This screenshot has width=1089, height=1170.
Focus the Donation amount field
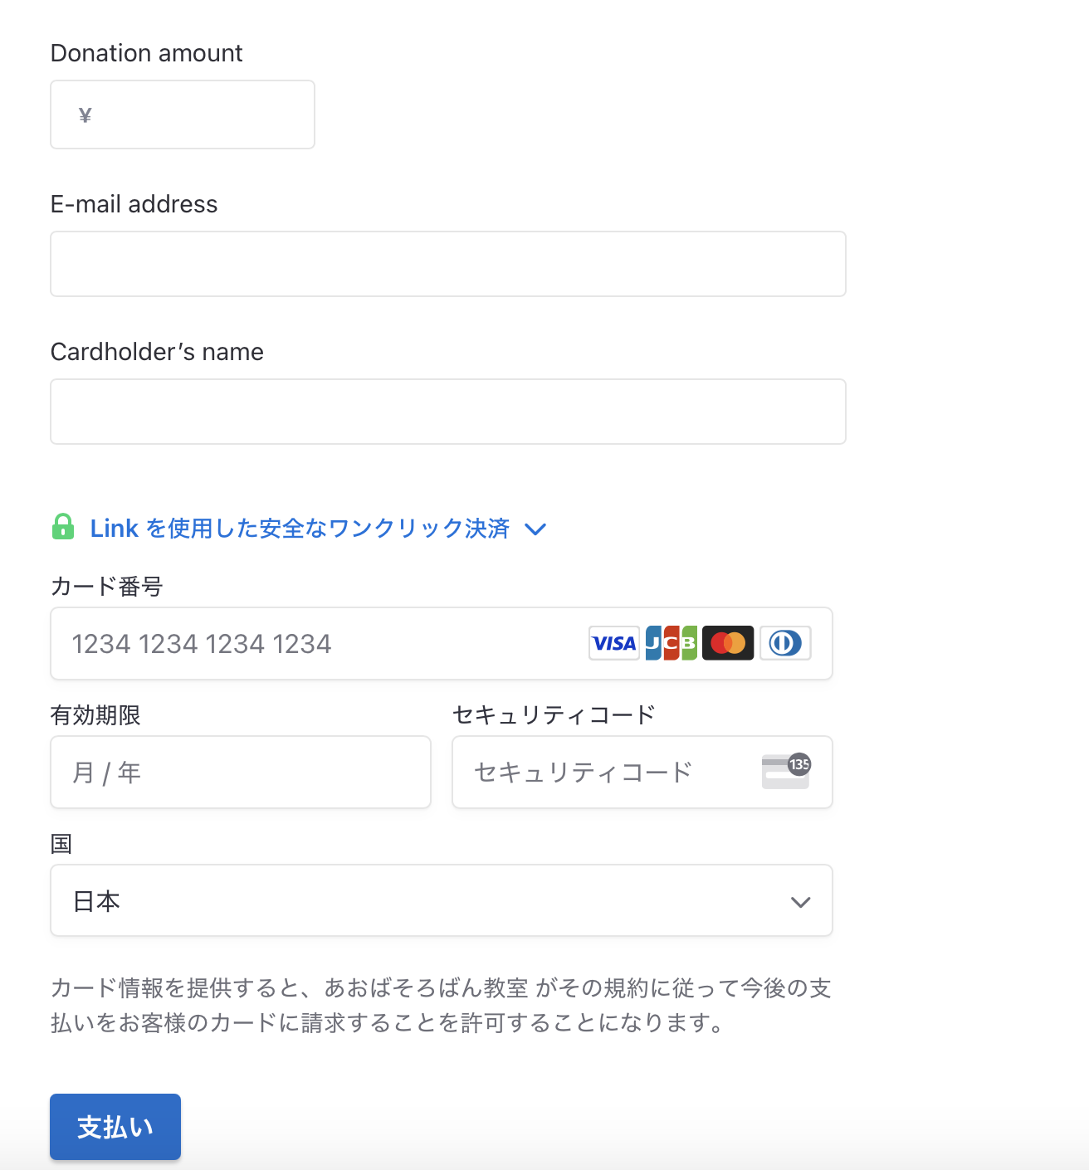(199, 115)
